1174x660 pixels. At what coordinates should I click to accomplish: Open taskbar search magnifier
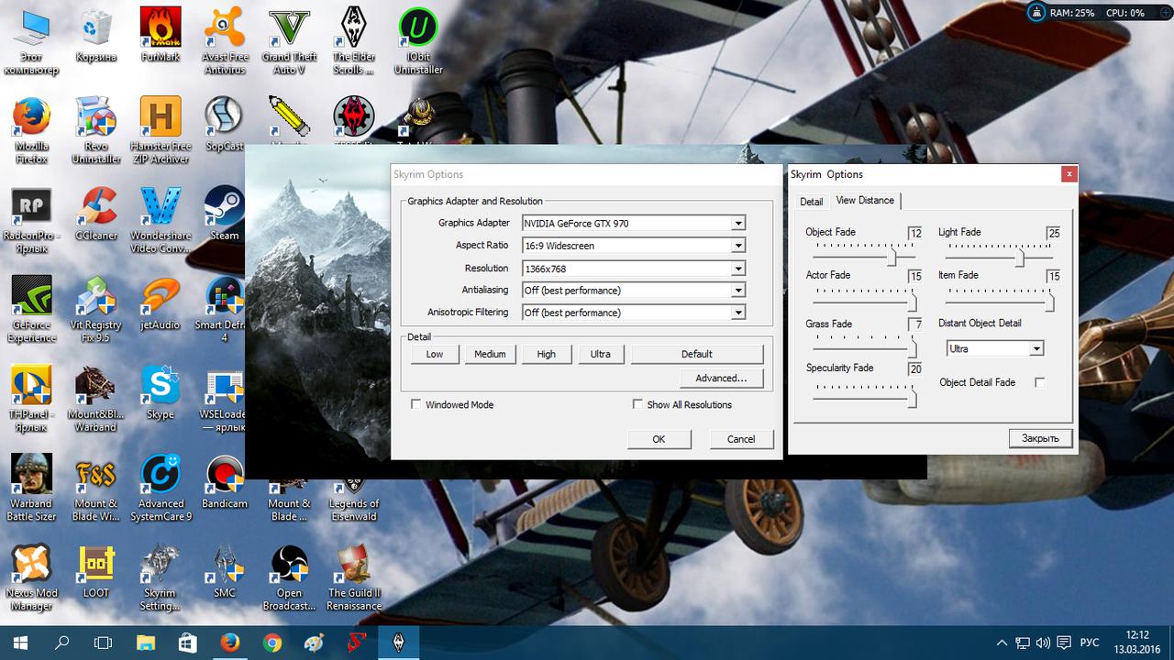coord(62,642)
